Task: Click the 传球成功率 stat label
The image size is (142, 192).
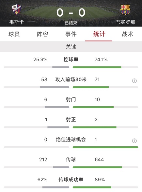Action: 71,180
